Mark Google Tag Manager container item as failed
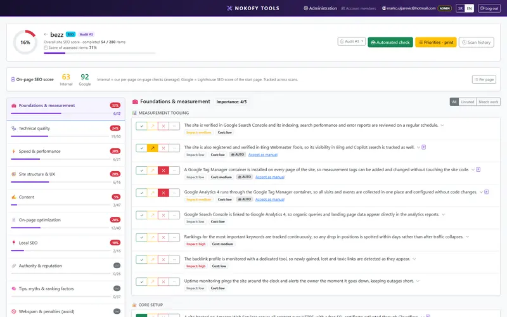 tap(164, 171)
